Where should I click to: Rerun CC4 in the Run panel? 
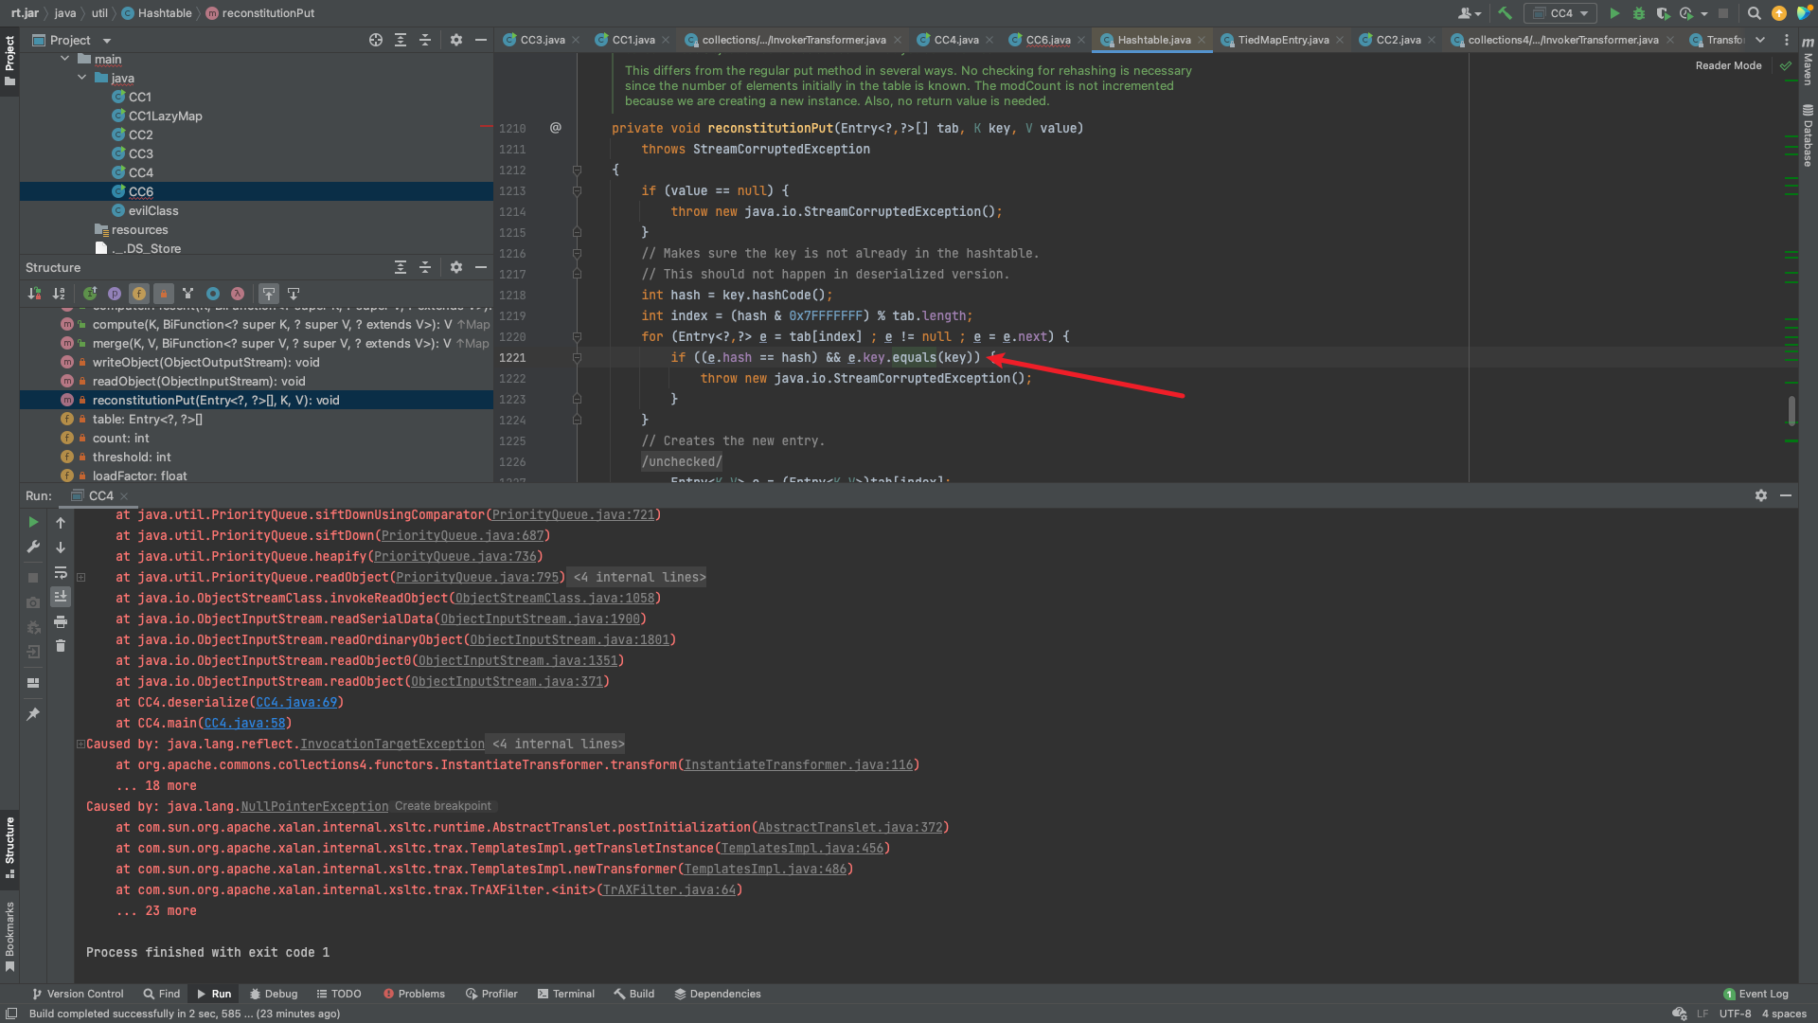click(x=33, y=522)
